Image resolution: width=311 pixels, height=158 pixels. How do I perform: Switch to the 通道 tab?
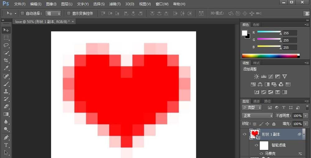coord(256,101)
